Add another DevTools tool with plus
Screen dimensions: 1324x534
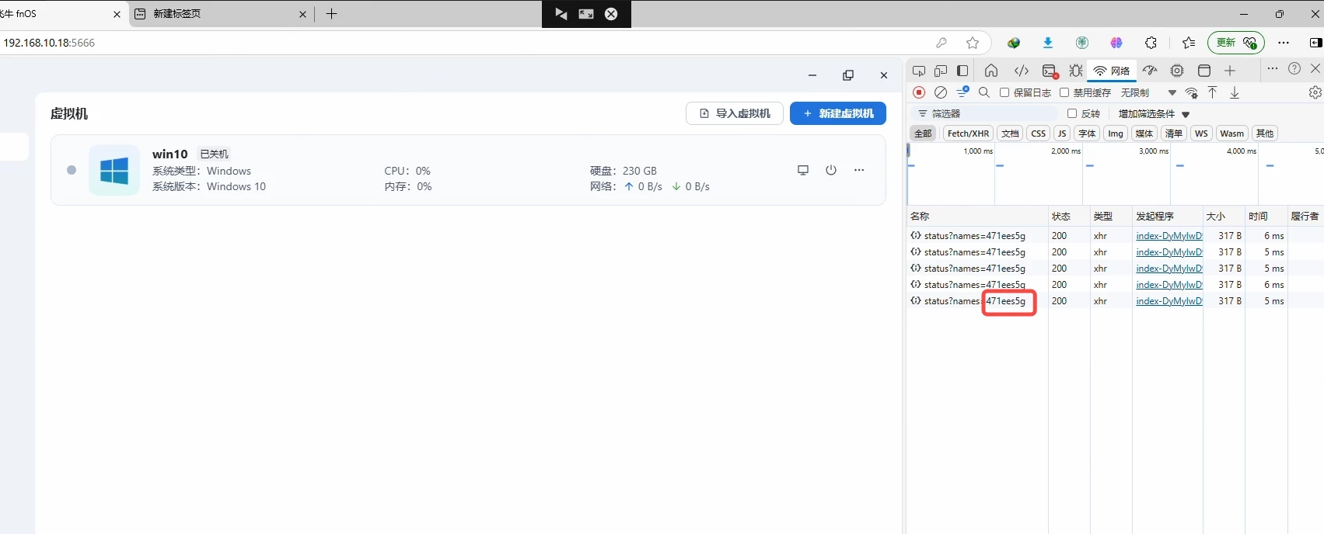[x=1230, y=71]
